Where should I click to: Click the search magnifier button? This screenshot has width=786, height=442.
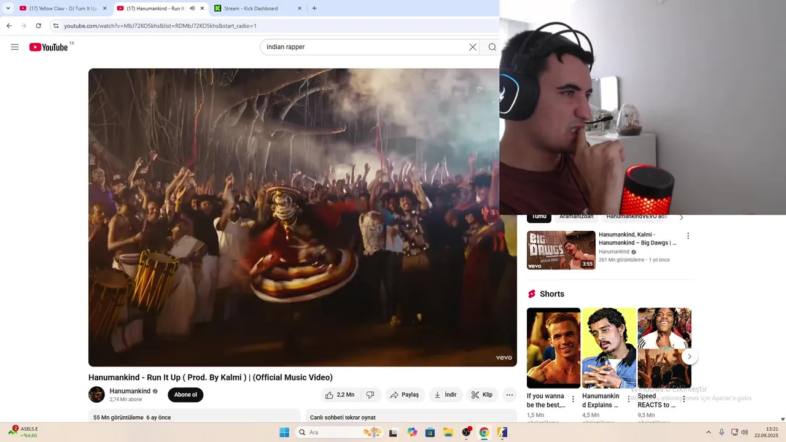coord(492,47)
